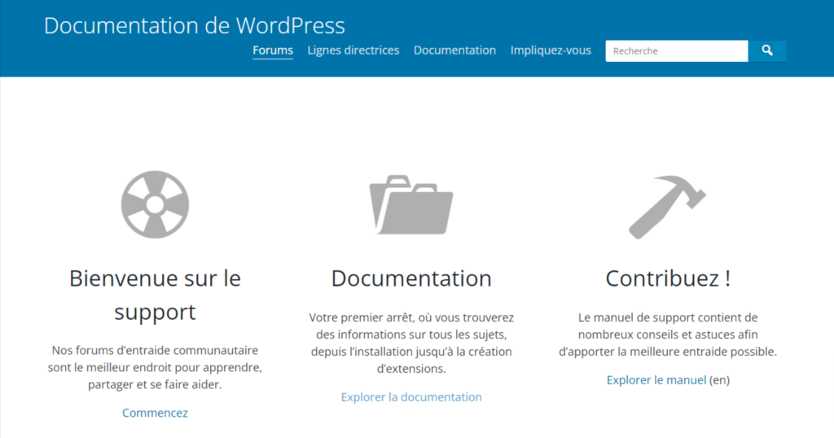Screen dimensions: 834x438
Task: Click the large Documentation section heading
Action: [x=411, y=278]
